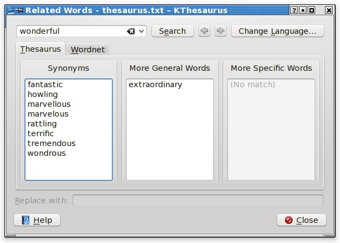Select synonym marvellous
Image resolution: width=340 pixels, height=243 pixels.
pos(69,104)
